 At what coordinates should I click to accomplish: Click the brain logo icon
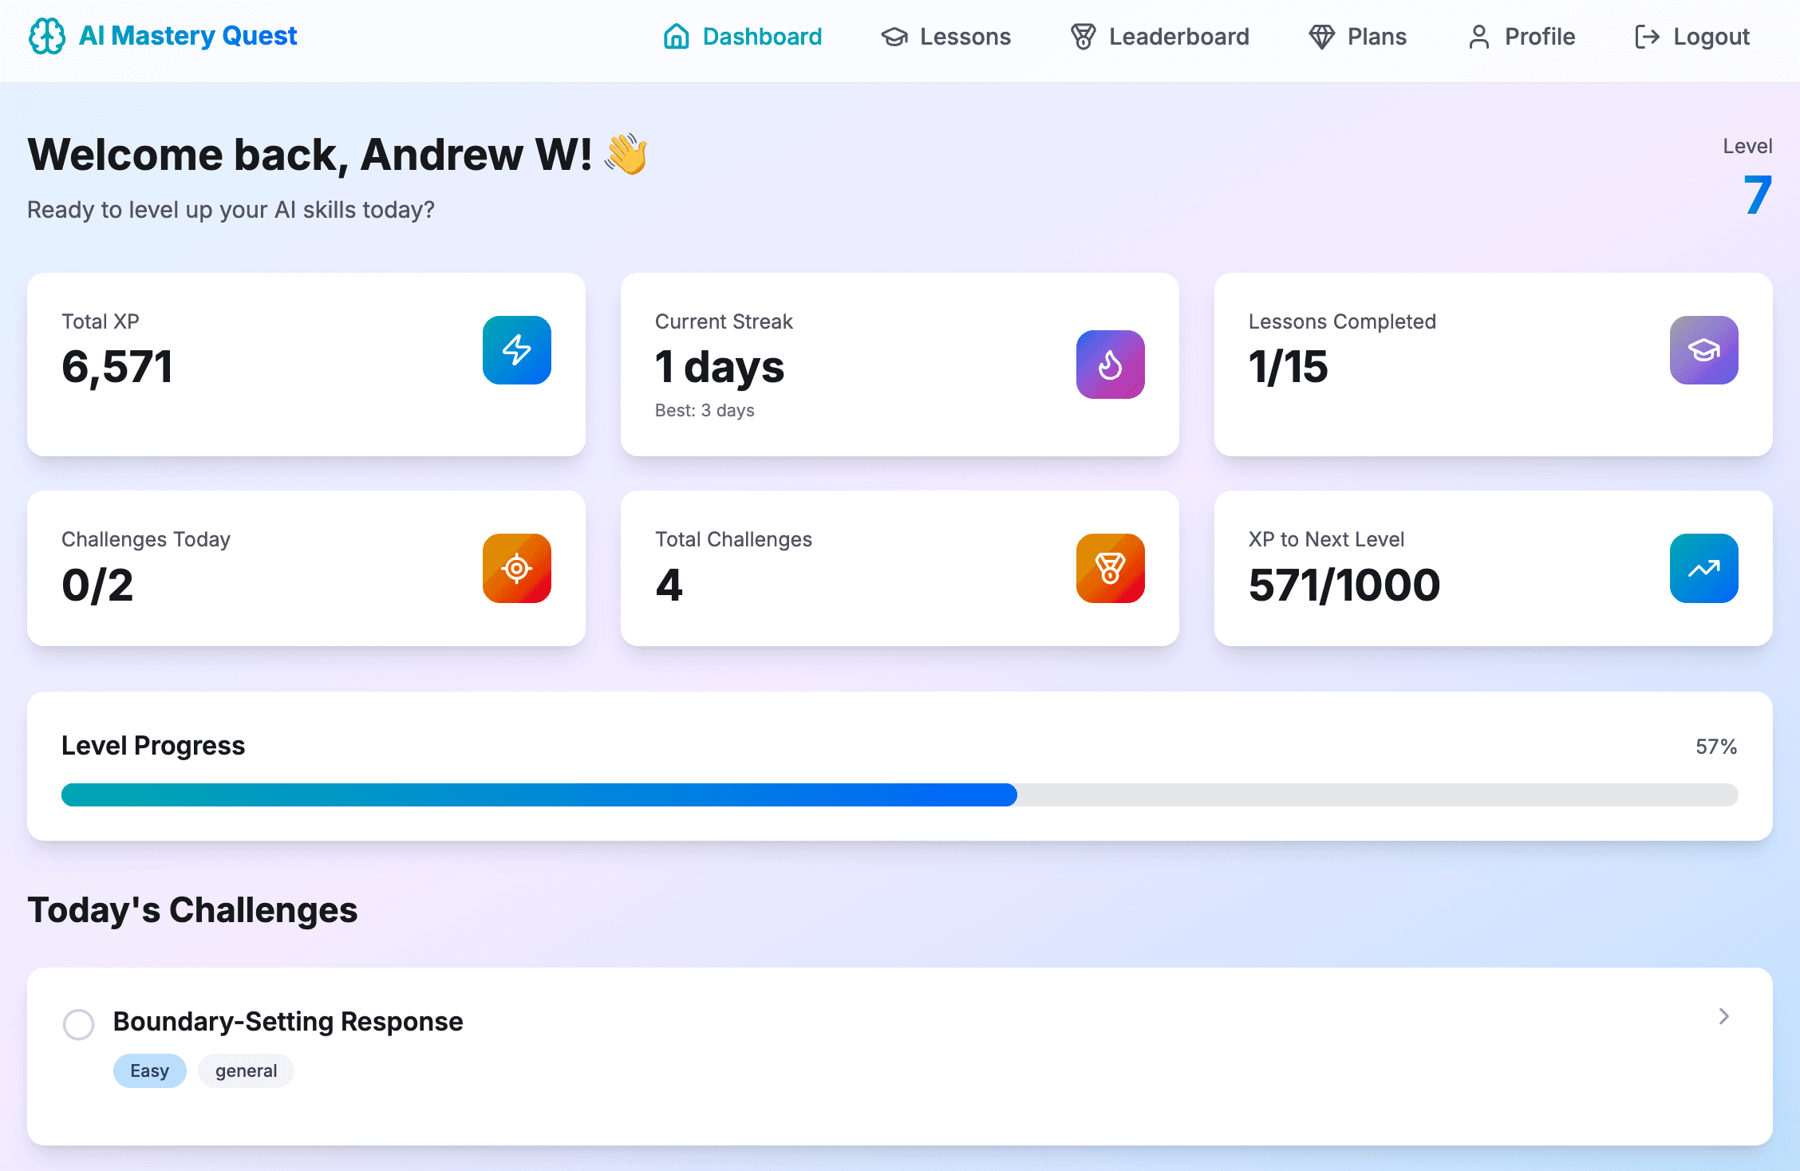click(x=47, y=37)
